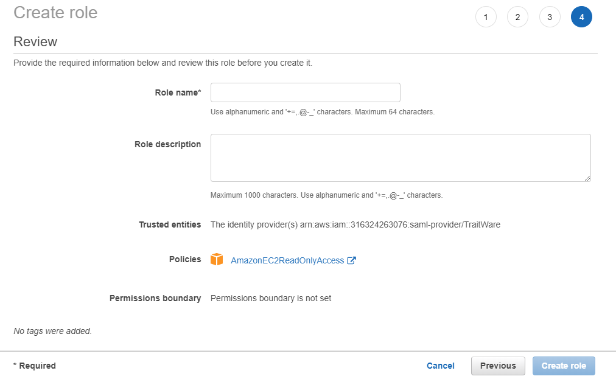Click the TraitWare identity provider ARN text

(400, 224)
